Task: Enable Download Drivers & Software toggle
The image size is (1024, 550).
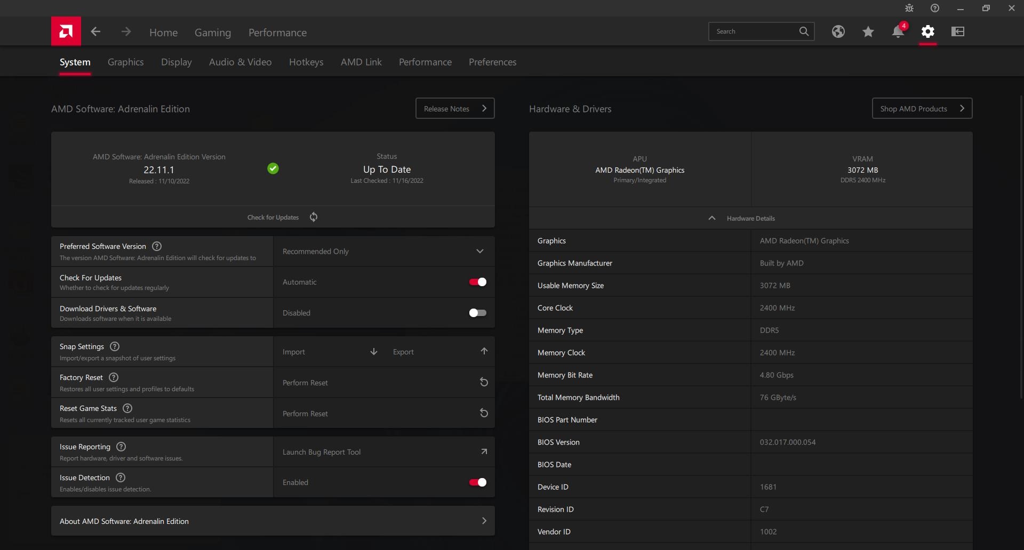Action: [478, 313]
